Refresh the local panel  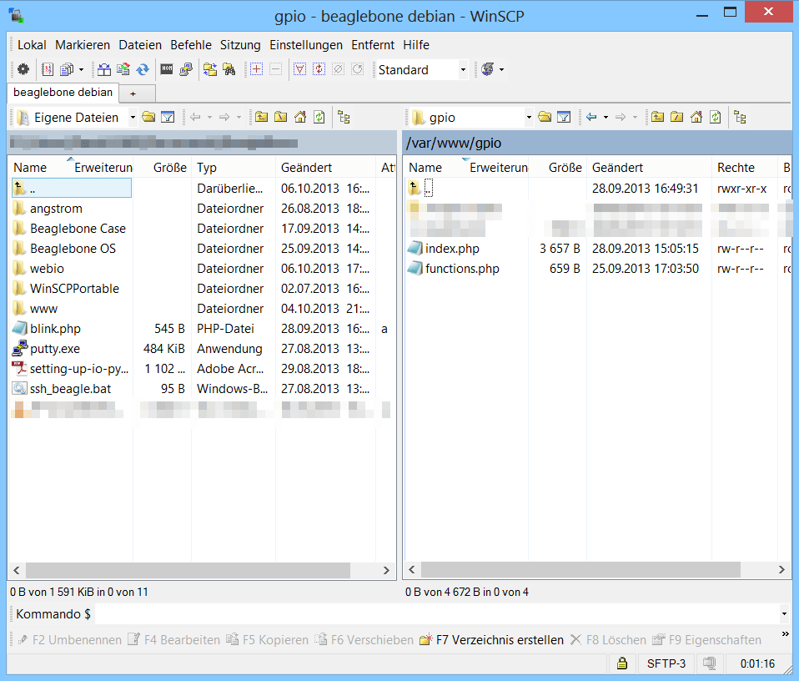[x=319, y=117]
